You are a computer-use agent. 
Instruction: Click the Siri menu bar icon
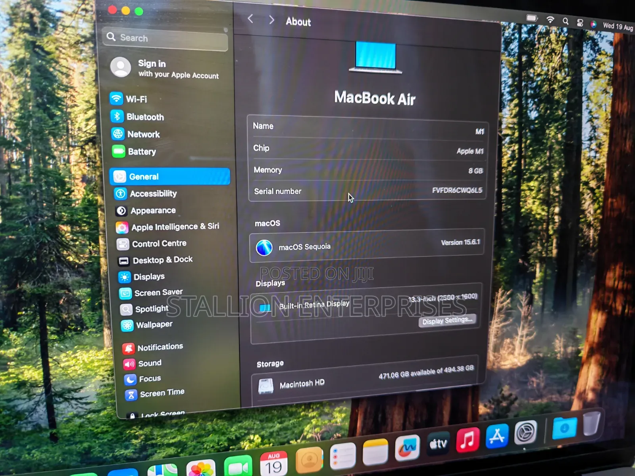point(593,24)
